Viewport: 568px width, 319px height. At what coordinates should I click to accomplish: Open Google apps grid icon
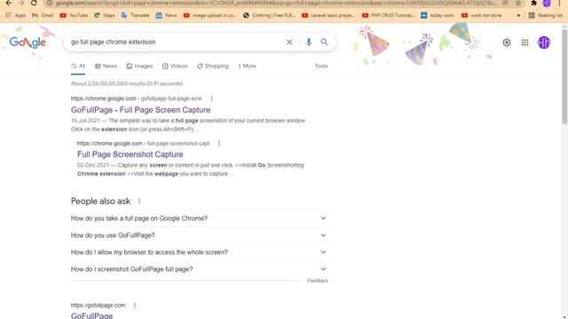(525, 43)
